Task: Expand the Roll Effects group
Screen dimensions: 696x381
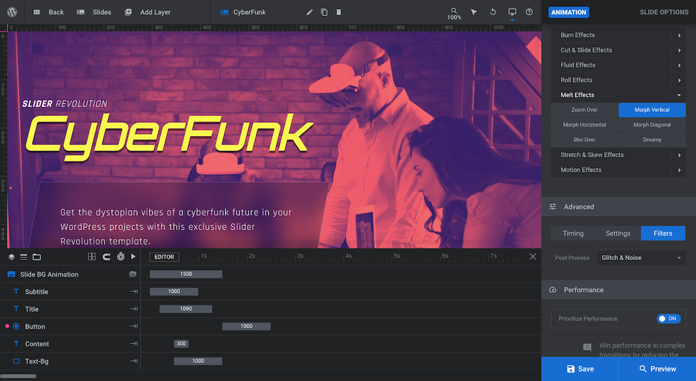Action: point(618,80)
